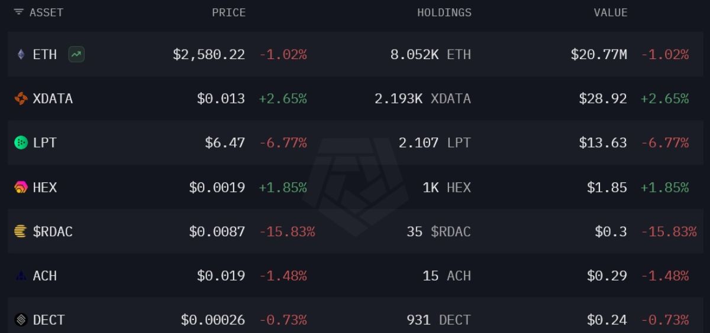The height and width of the screenshot is (333, 710).
Task: Select the ETH price $2,580.22
Action: coord(209,55)
